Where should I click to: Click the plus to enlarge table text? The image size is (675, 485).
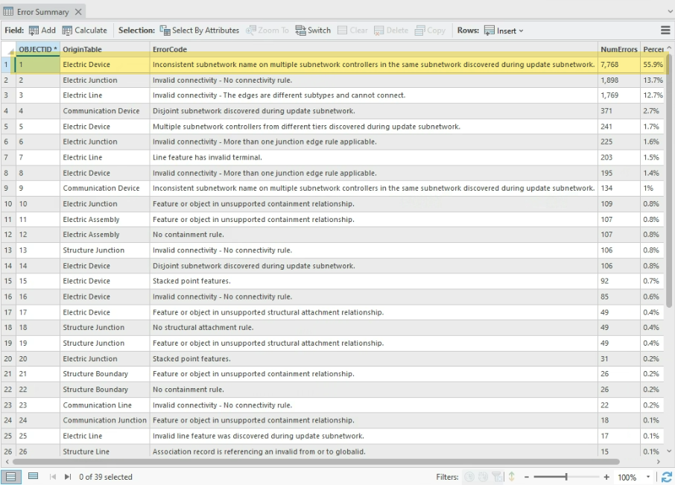pos(607,478)
